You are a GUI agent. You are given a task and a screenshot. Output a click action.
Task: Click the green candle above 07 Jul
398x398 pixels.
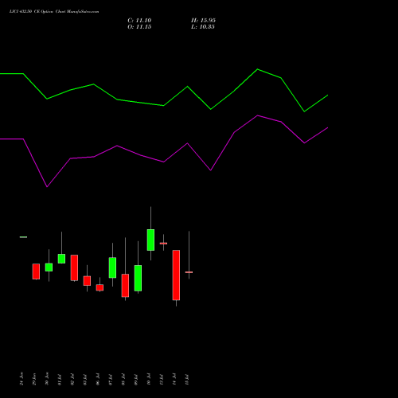tap(112, 267)
